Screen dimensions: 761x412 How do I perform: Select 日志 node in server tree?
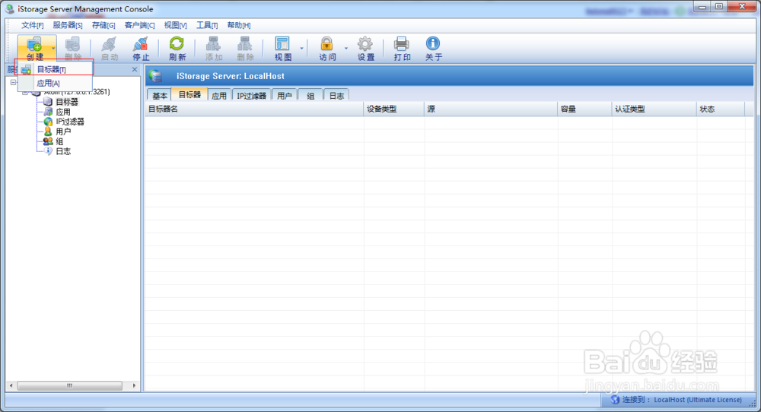coord(62,151)
